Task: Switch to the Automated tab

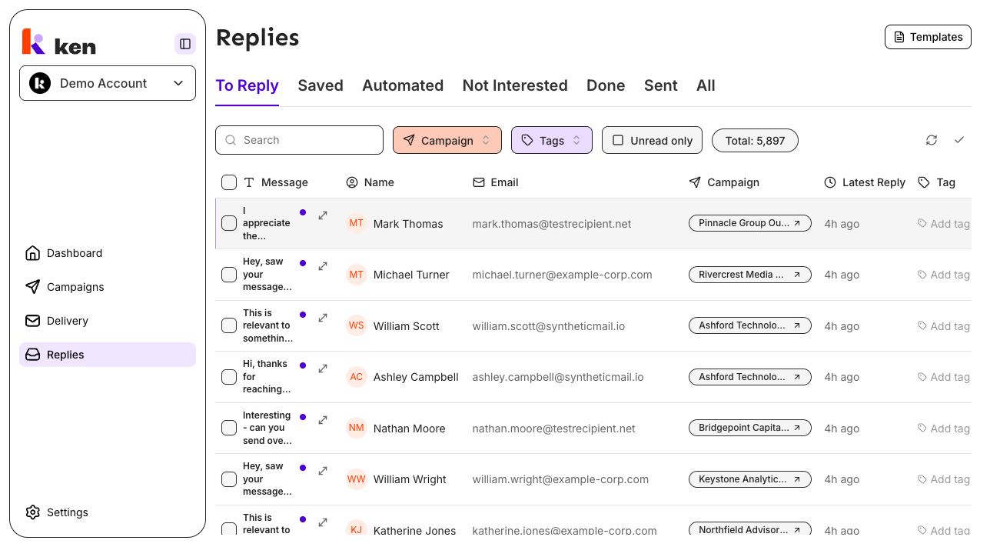Action: pos(403,85)
